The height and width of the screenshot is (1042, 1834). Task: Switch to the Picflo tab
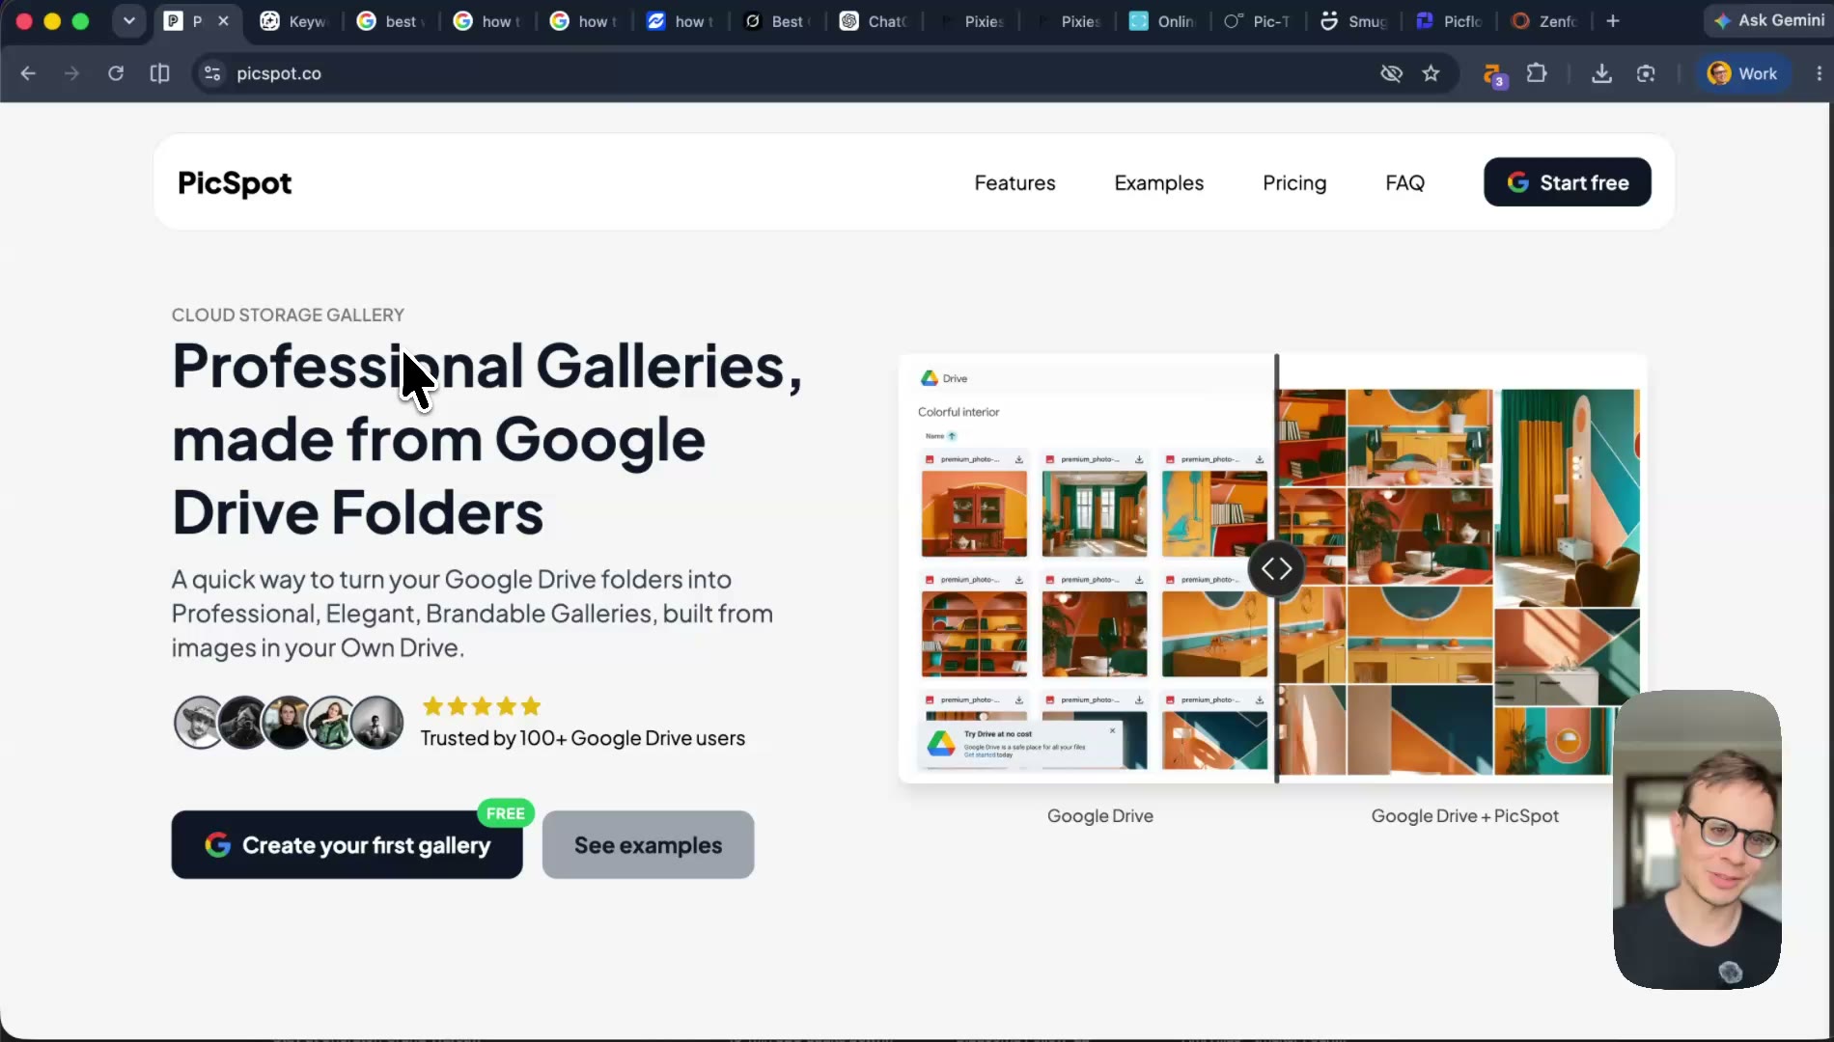pyautogui.click(x=1450, y=20)
